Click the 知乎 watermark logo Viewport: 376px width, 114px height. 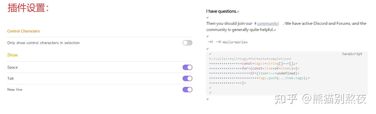coord(286,99)
